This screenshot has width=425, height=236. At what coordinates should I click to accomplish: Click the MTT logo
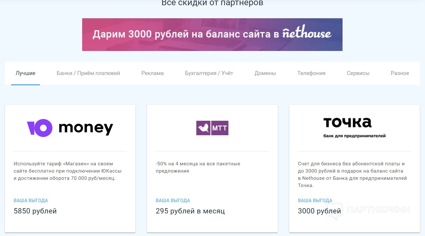tap(212, 128)
